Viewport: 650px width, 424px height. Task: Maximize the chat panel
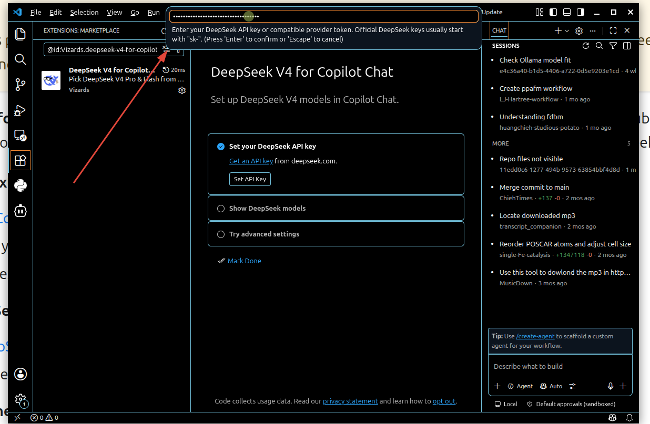(x=613, y=31)
